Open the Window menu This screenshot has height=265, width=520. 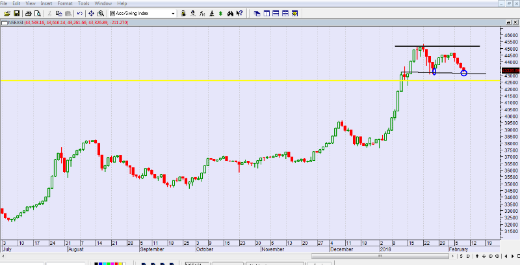coord(103,4)
